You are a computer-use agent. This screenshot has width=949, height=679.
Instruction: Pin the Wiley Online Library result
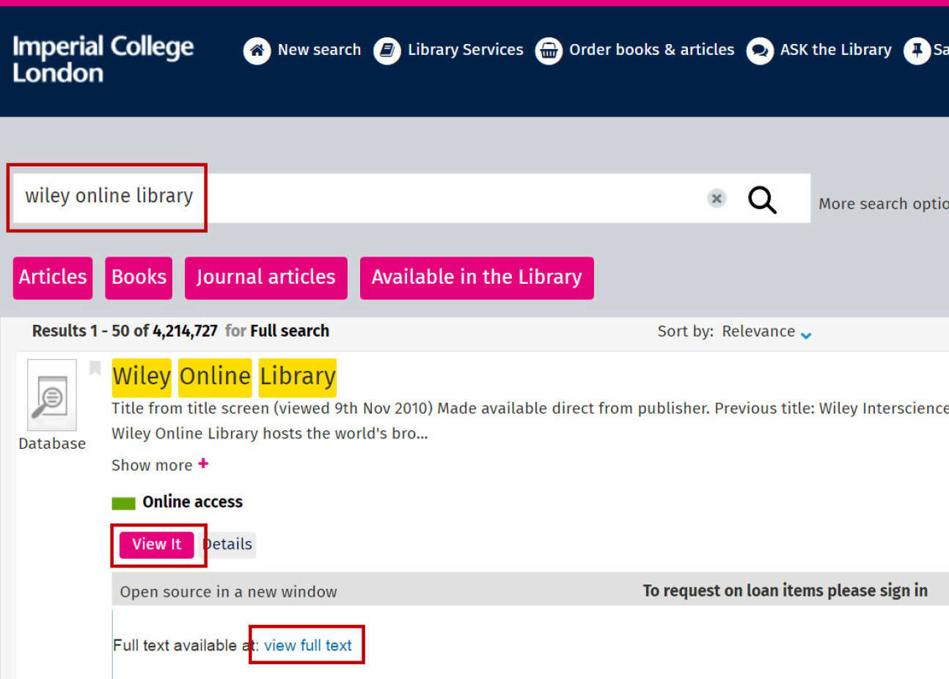click(95, 367)
